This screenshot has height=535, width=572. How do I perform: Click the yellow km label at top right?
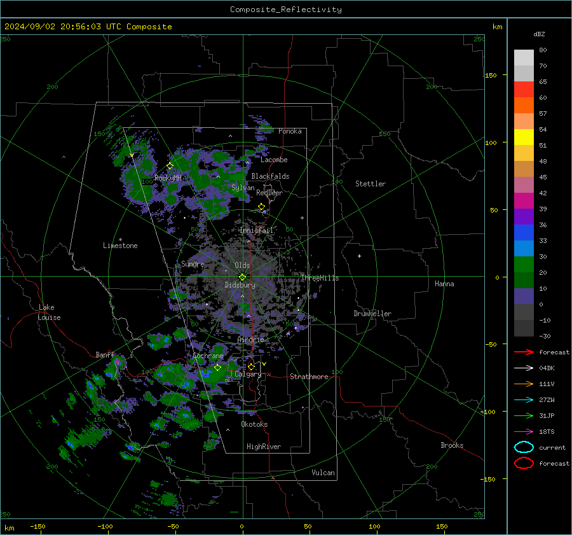point(497,26)
